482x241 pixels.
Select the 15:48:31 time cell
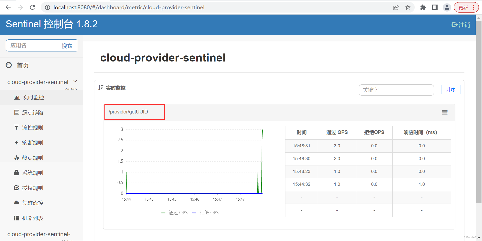302,146
